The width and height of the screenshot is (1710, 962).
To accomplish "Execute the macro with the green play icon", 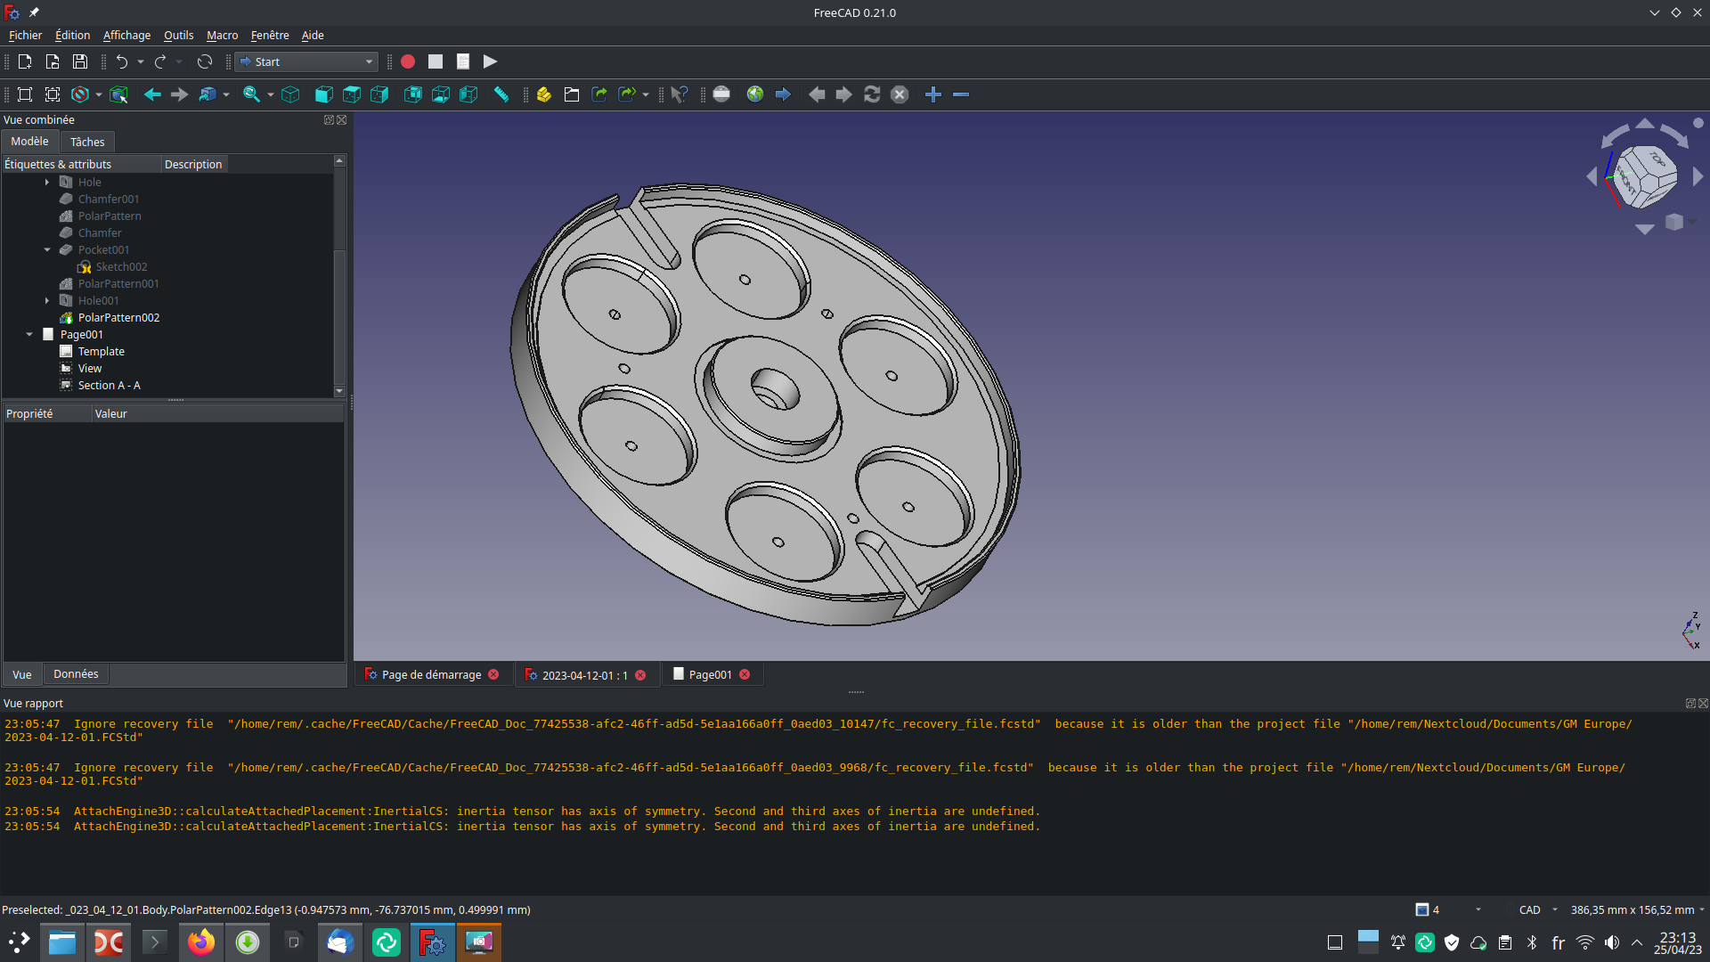I will (490, 61).
